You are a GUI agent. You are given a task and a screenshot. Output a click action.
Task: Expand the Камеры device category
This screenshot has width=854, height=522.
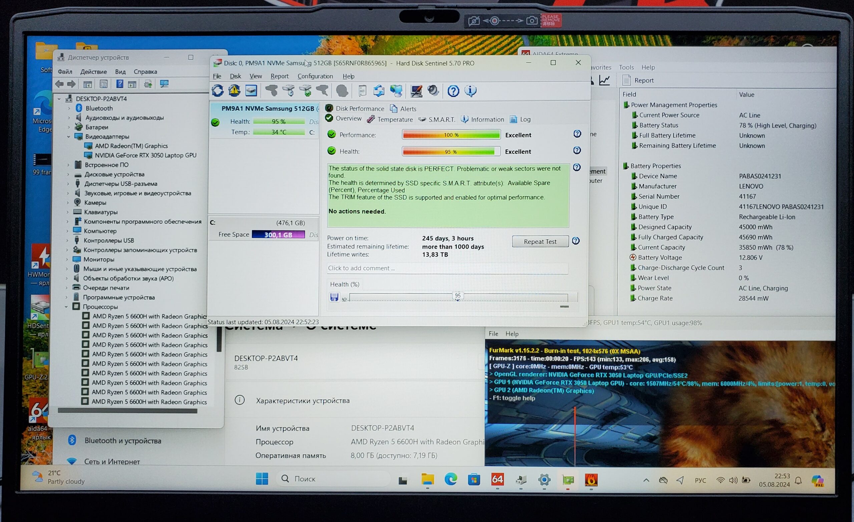(68, 203)
